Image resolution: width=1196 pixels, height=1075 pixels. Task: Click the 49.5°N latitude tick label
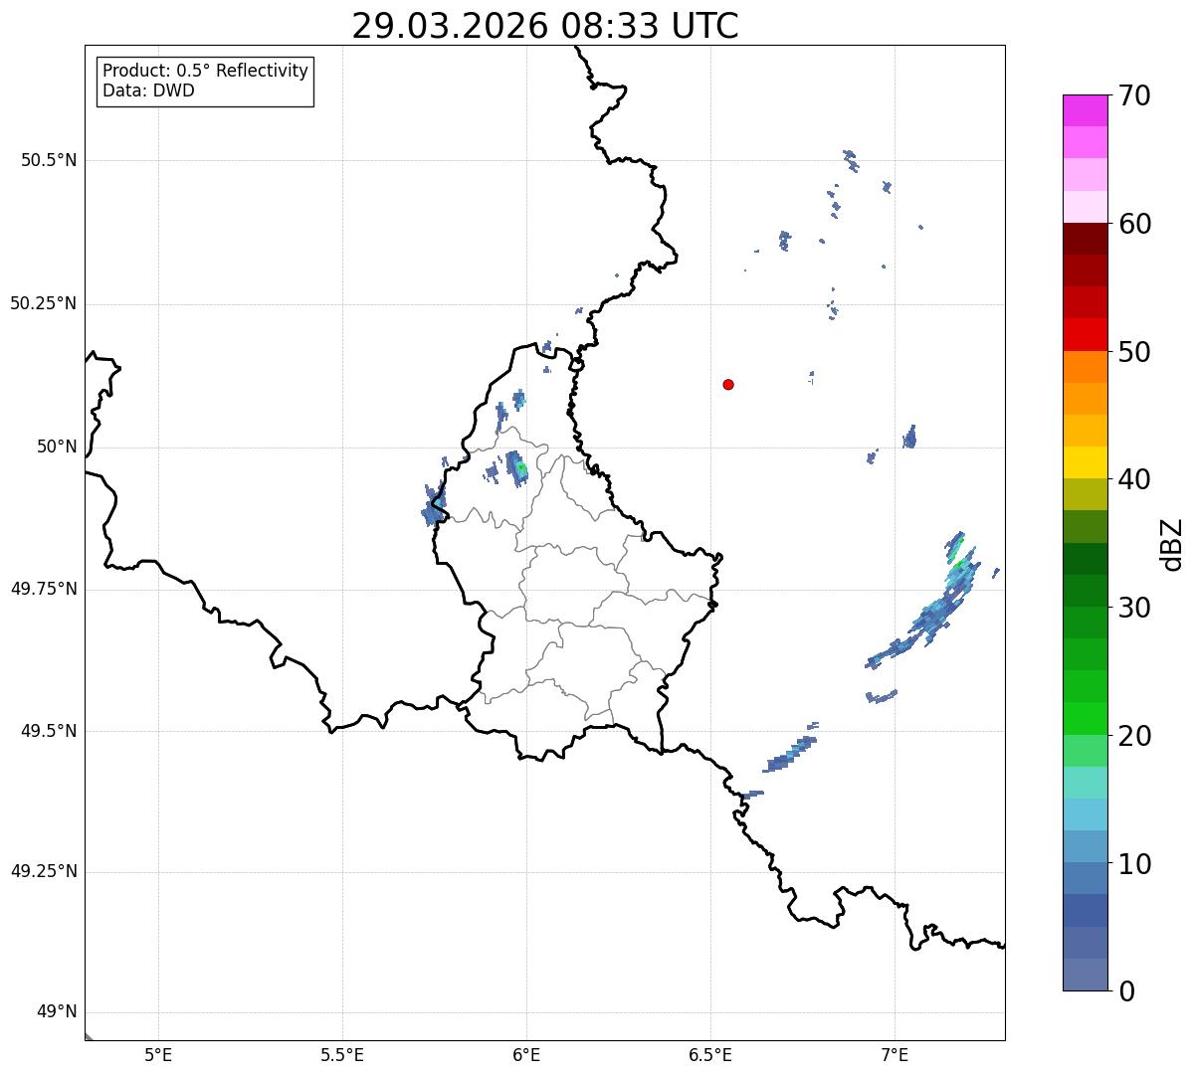pyautogui.click(x=49, y=731)
